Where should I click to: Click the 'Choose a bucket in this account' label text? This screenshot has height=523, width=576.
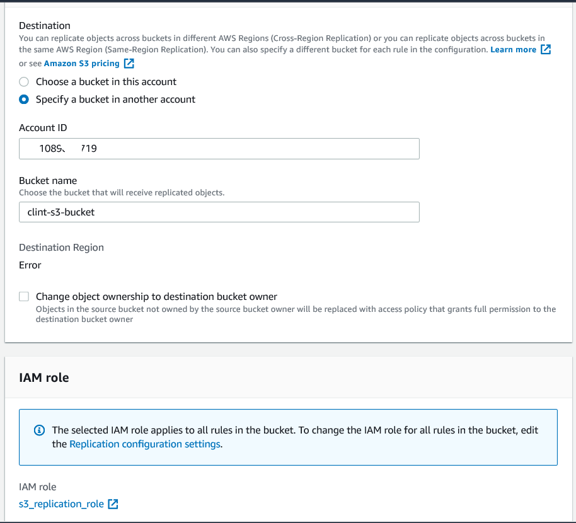[x=106, y=82]
